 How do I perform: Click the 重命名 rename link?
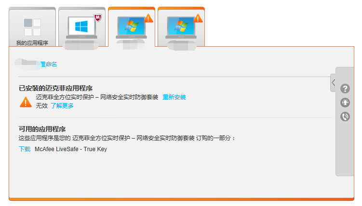point(49,64)
